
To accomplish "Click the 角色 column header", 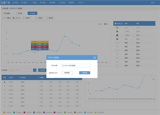I will 126,23.
